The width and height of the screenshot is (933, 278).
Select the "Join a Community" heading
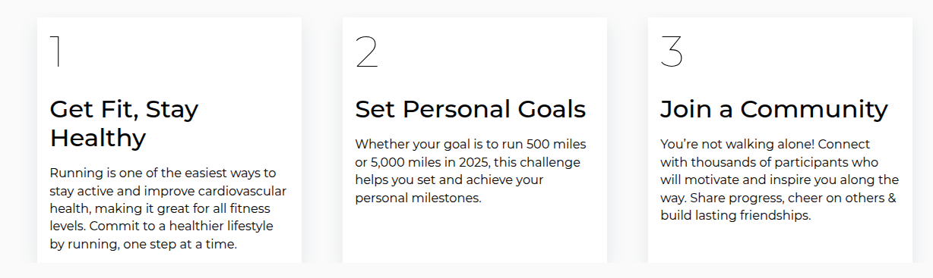point(773,110)
